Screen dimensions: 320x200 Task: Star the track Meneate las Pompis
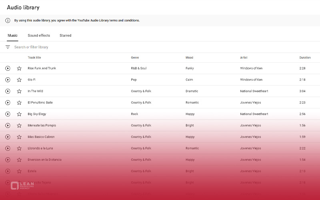[x=19, y=126]
